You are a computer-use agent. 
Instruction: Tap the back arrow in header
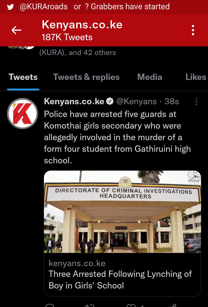[x=16, y=30]
